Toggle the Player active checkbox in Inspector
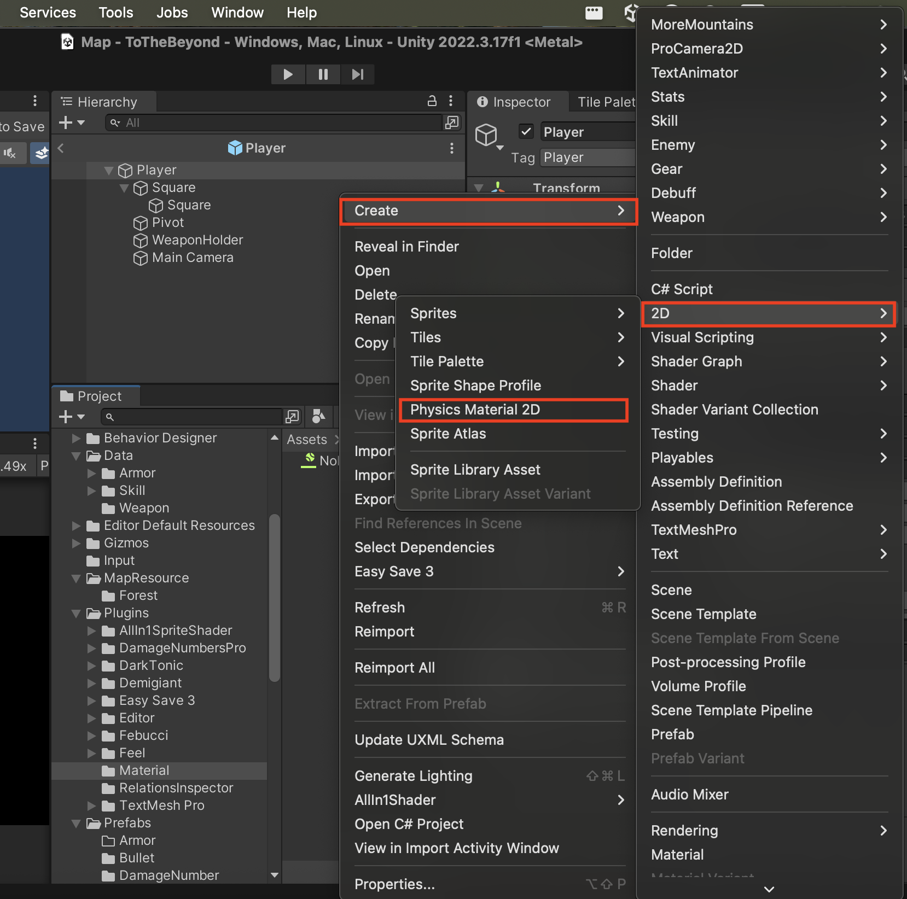 coord(526,132)
